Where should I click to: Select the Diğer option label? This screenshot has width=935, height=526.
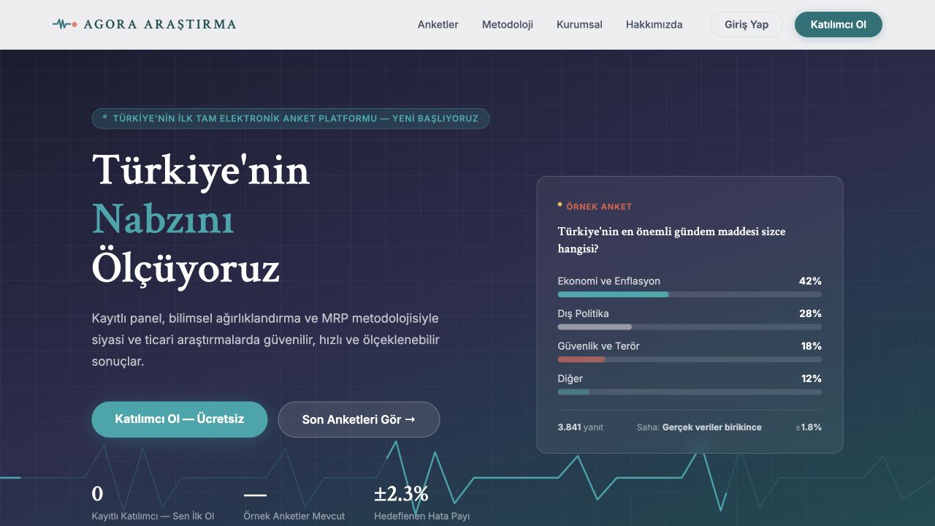point(570,378)
